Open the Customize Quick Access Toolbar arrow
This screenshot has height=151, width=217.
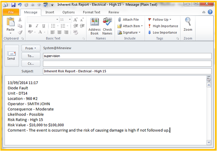[x=52, y=5]
